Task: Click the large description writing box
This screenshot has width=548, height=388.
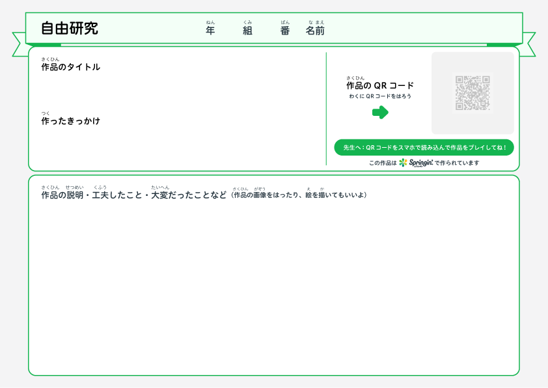Action: 273,280
